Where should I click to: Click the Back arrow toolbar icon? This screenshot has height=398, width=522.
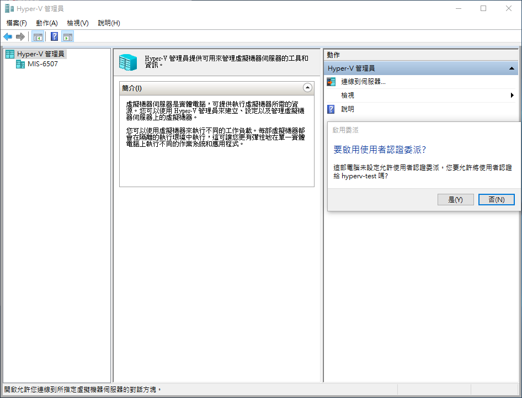click(x=8, y=36)
